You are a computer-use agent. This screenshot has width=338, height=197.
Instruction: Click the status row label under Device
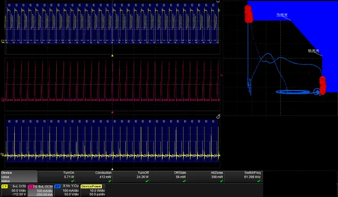coord(5,181)
